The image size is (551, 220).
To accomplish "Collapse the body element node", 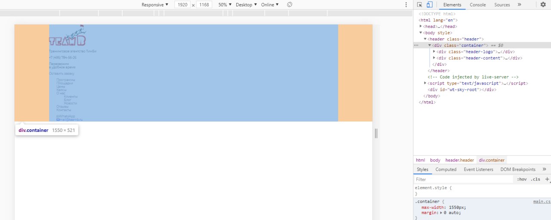I will pyautogui.click(x=421, y=33).
